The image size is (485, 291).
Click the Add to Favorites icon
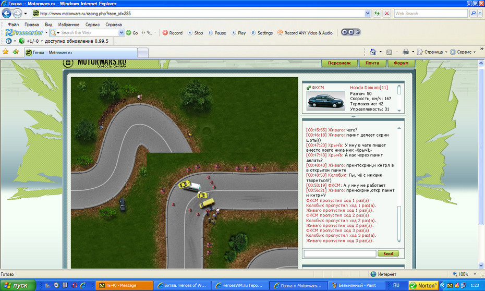pos(16,52)
